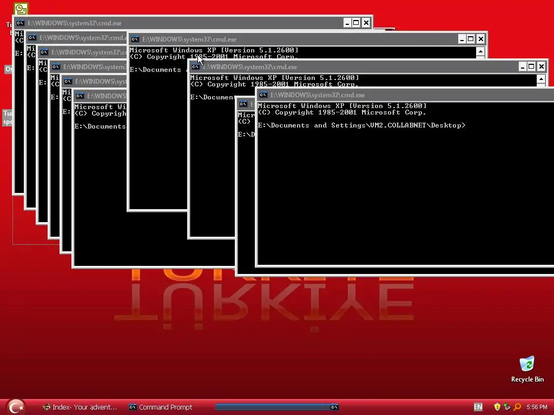Click cmd icon of mostly hidden window showing 'Micr'
554x415 pixels.
click(243, 104)
